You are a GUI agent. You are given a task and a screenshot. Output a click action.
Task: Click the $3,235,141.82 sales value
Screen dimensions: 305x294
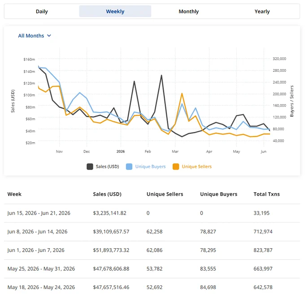109,213
